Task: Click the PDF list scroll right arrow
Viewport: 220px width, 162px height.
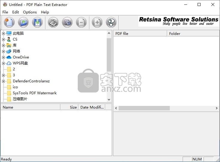Action: [x=216, y=108]
